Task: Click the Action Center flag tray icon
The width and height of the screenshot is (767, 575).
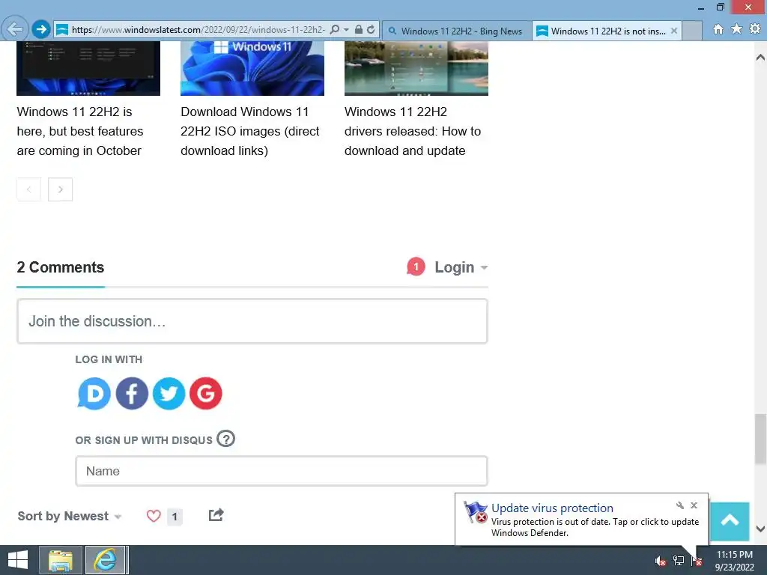Action: (x=697, y=561)
